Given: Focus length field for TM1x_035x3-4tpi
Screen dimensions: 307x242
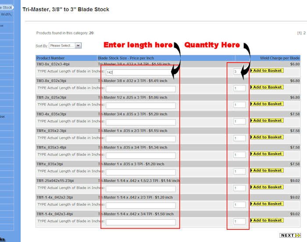Looking at the screenshot, I should coord(141,155).
